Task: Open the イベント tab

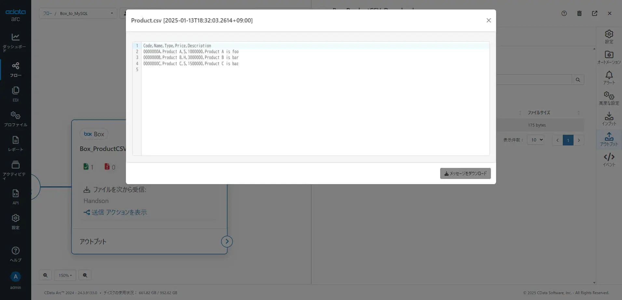Action: pos(609,160)
